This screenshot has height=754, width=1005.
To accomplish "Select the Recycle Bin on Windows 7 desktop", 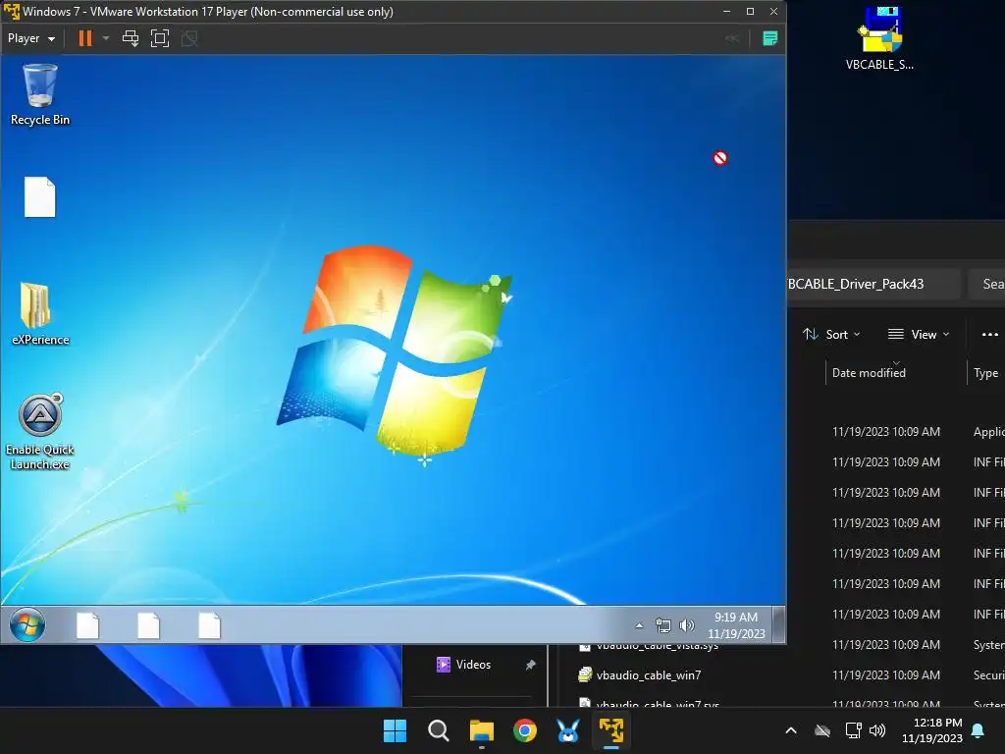I will pyautogui.click(x=39, y=94).
